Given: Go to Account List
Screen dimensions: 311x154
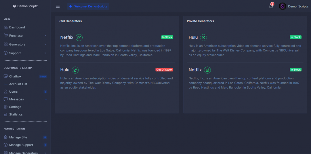Looking at the screenshot, I should tap(18, 84).
